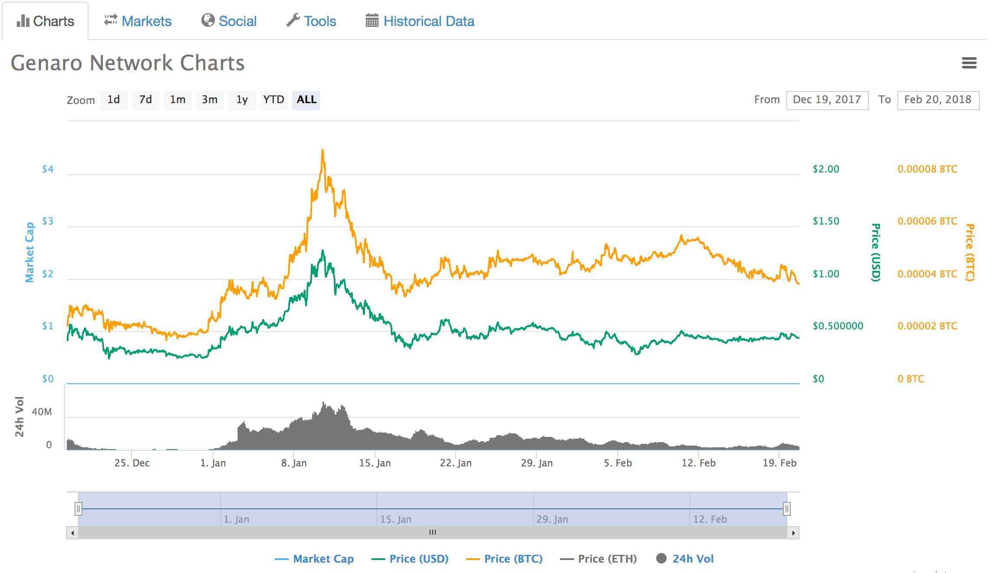
Task: Click the calendar icon beside Historical Data
Action: pyautogui.click(x=372, y=20)
